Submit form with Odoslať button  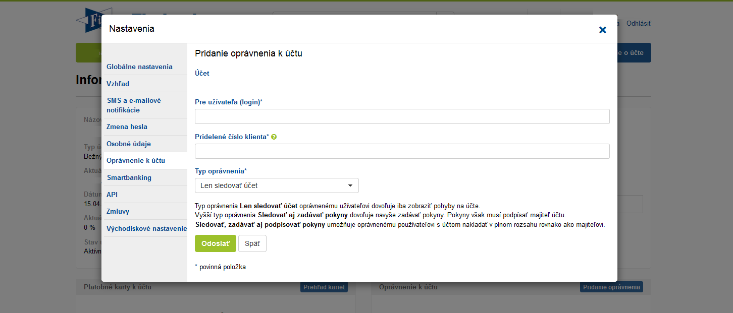pos(215,243)
